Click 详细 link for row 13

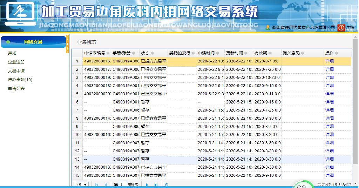click(x=330, y=159)
